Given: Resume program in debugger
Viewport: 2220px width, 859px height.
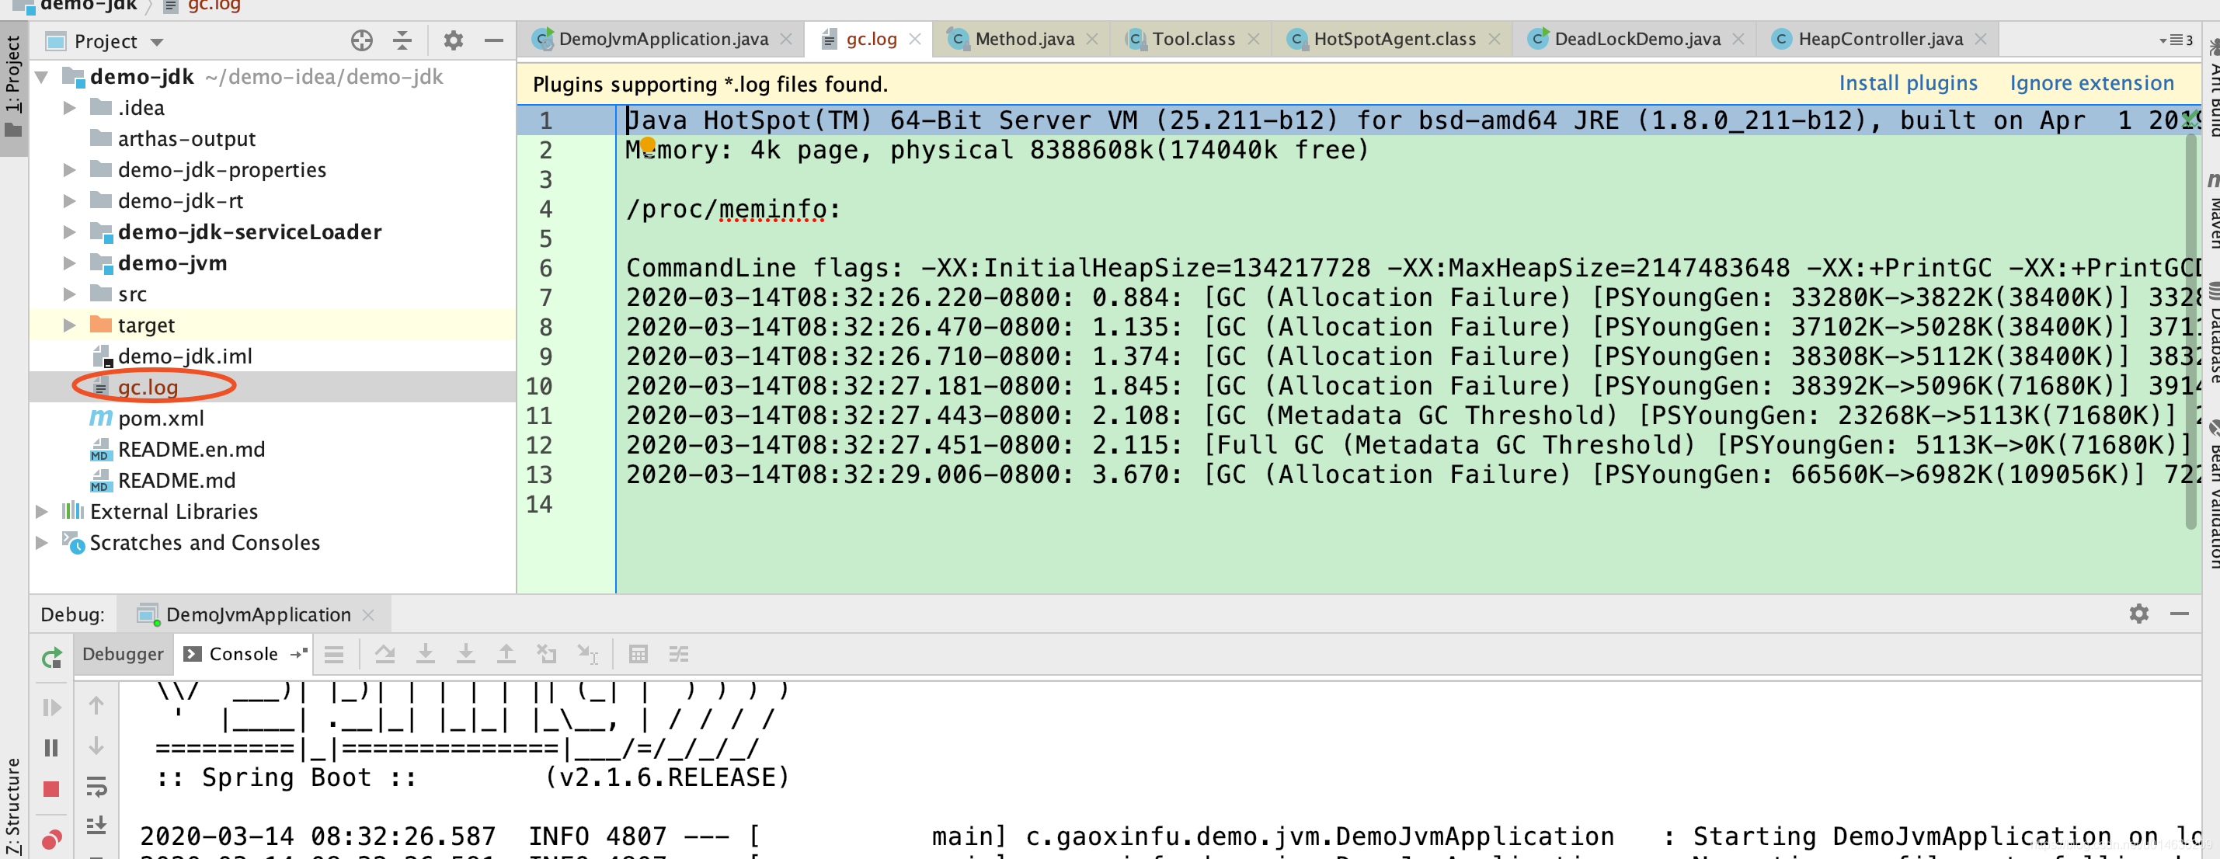Looking at the screenshot, I should click(x=52, y=708).
